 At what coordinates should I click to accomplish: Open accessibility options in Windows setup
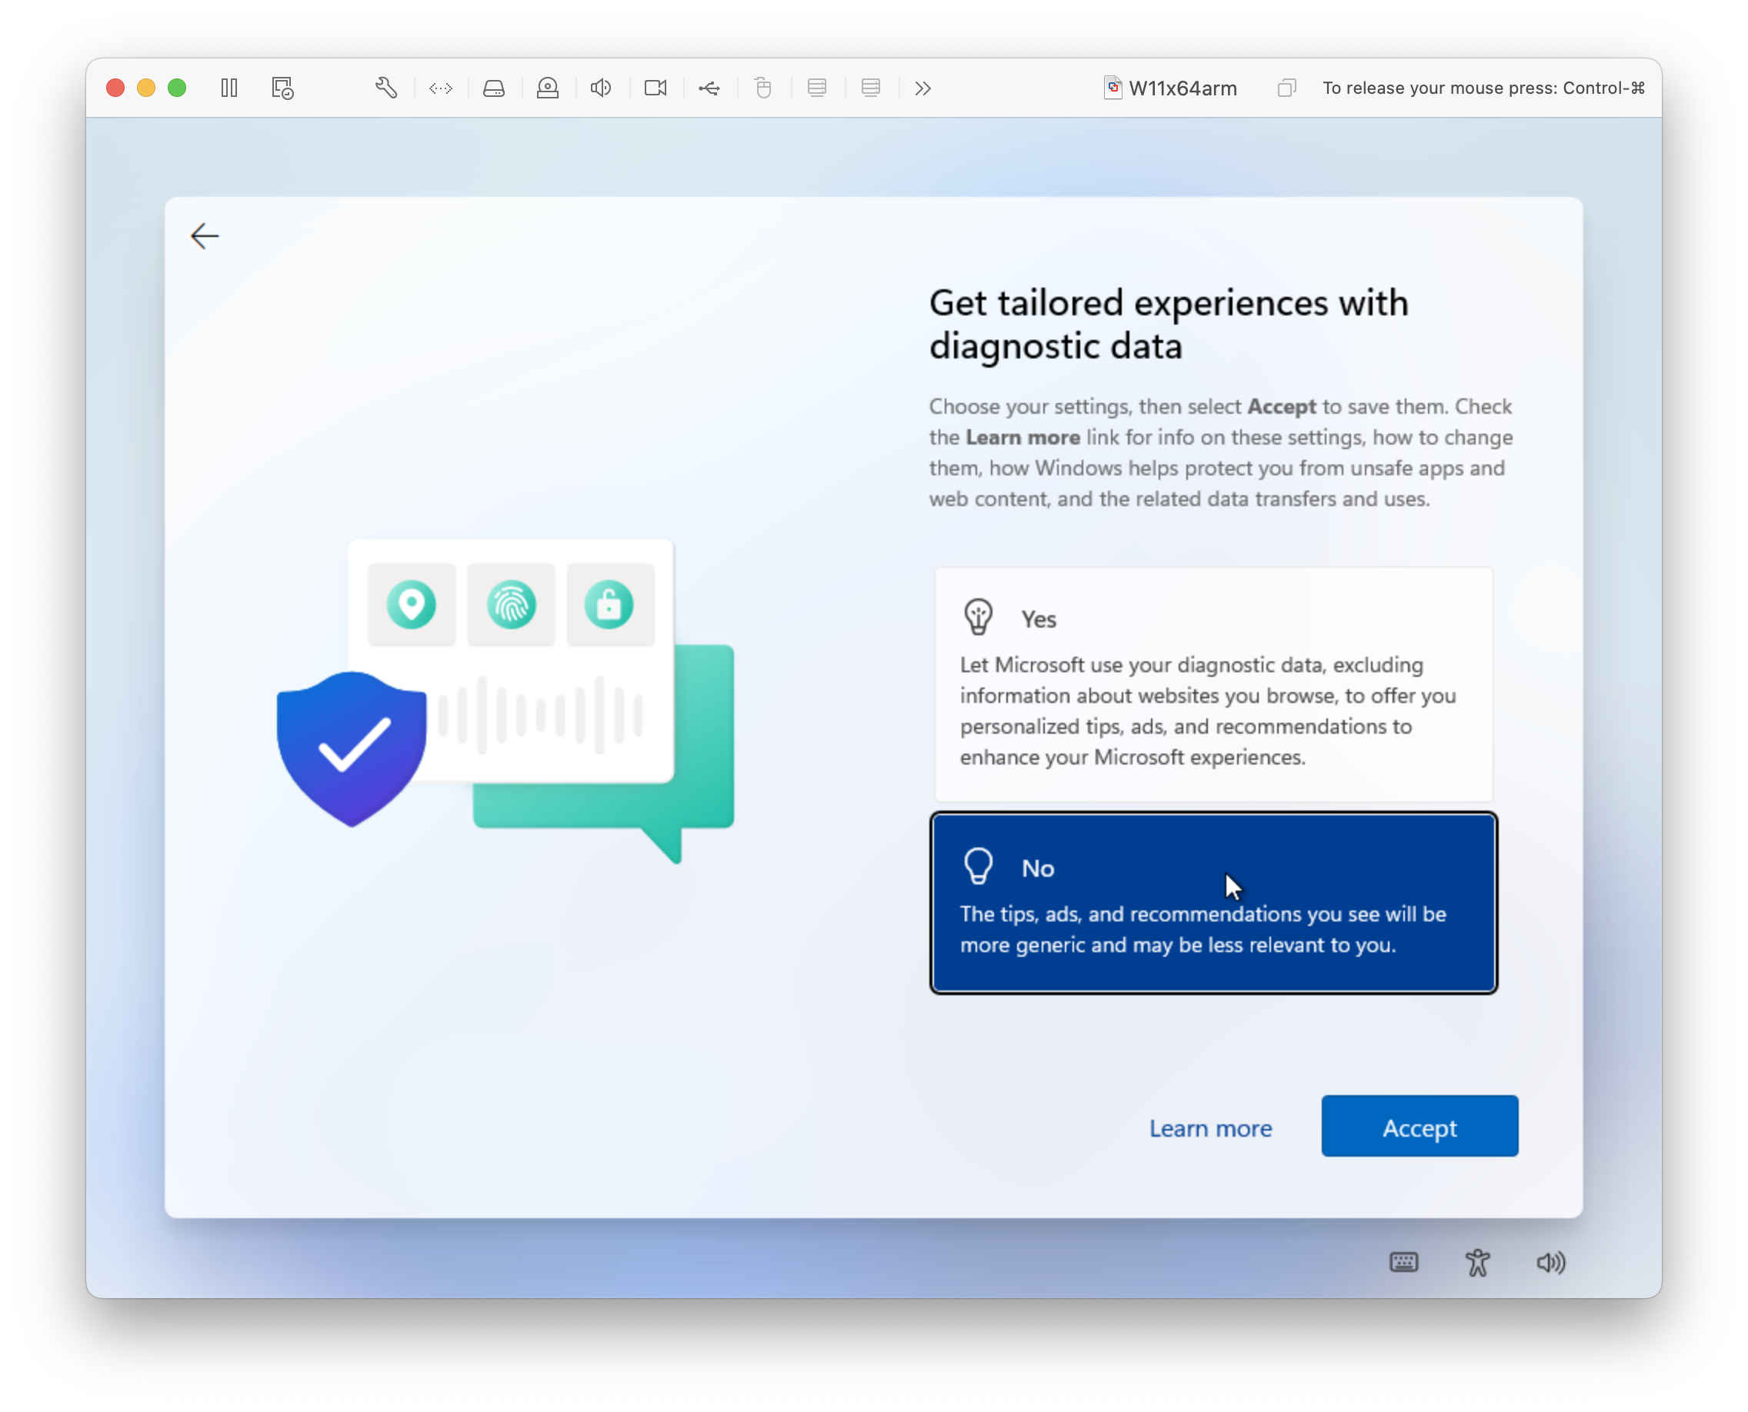click(x=1477, y=1262)
